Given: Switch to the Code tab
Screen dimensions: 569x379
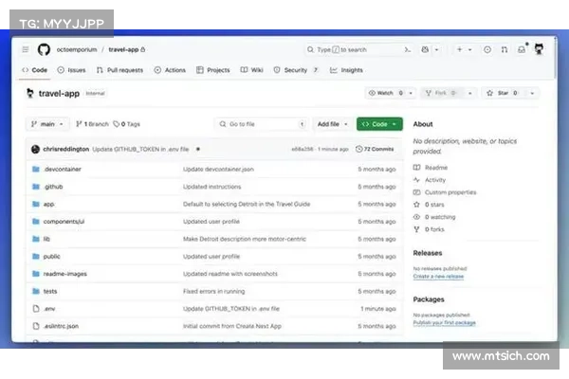Looking at the screenshot, I should tap(35, 70).
